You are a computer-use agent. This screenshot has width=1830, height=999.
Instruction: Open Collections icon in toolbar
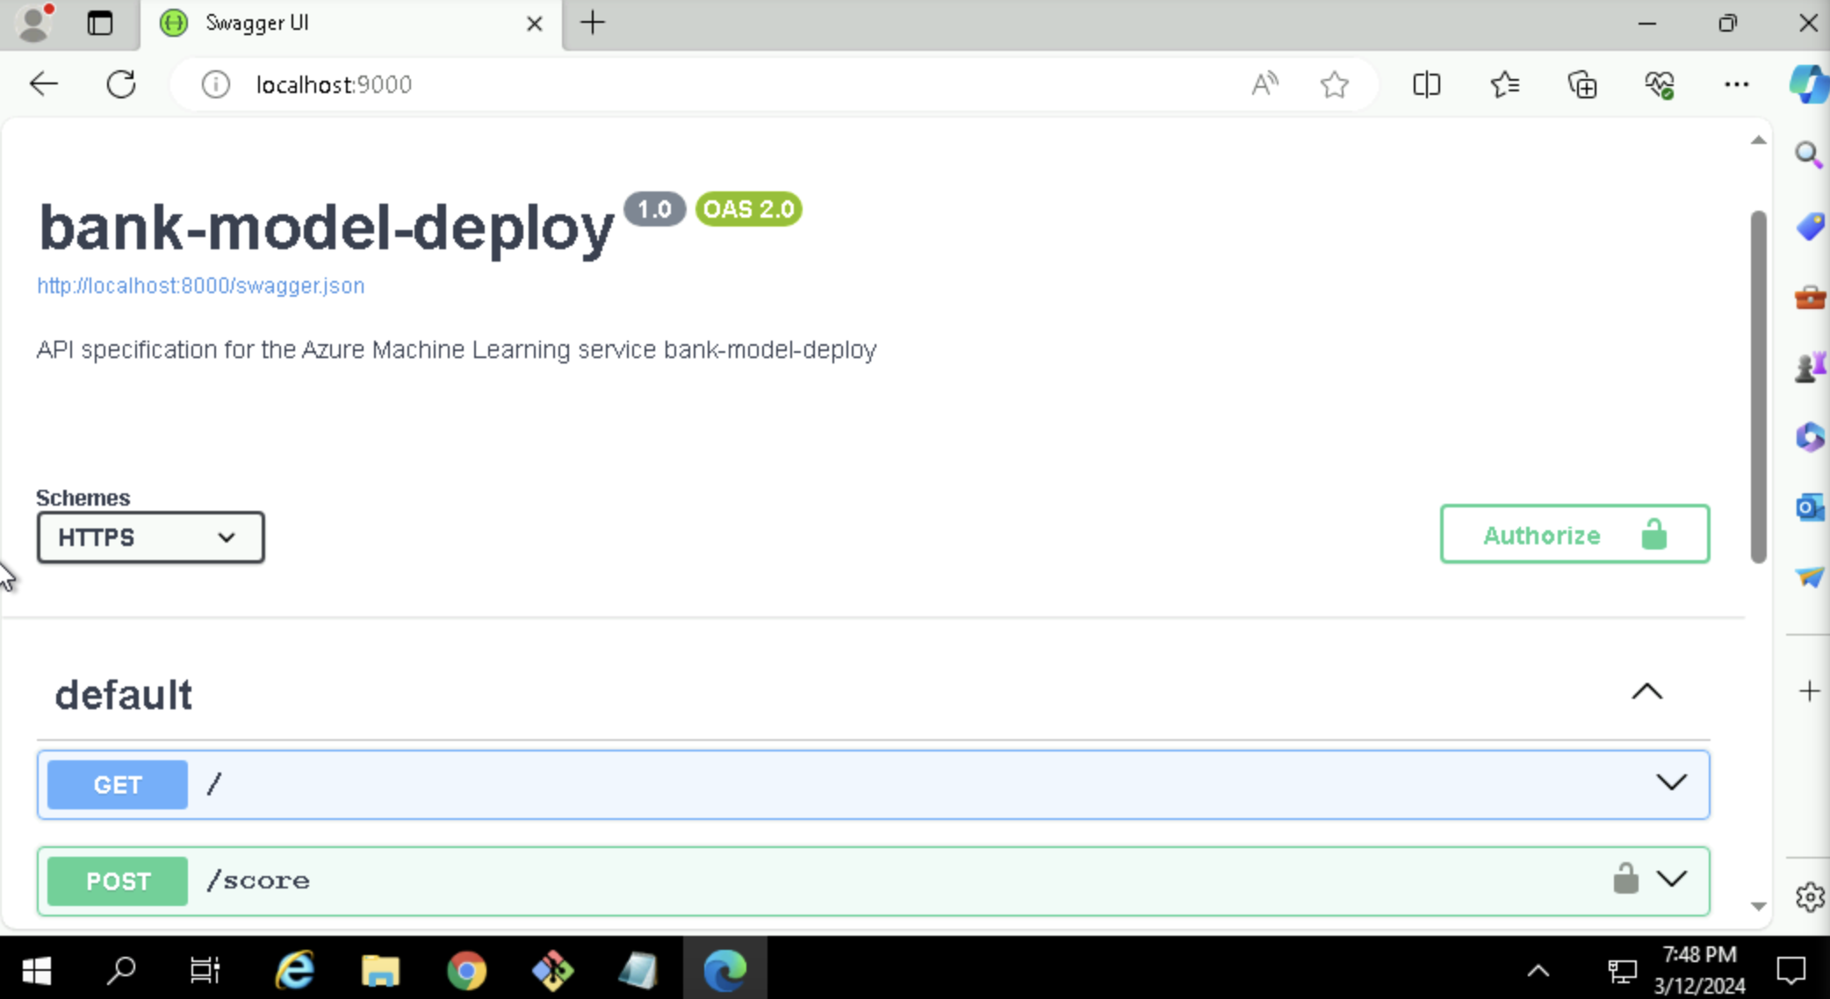point(1581,84)
